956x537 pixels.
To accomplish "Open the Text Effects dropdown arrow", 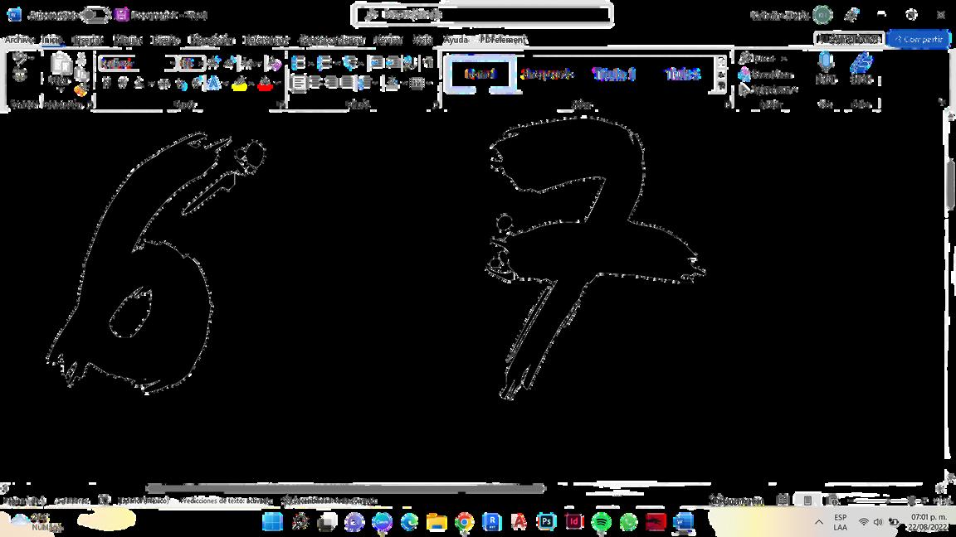I will click(x=227, y=84).
